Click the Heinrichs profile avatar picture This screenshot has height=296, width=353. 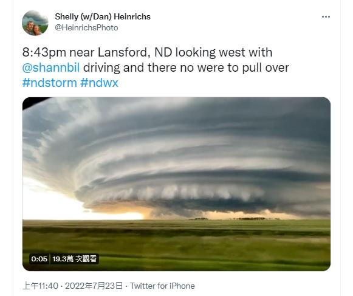[35, 22]
